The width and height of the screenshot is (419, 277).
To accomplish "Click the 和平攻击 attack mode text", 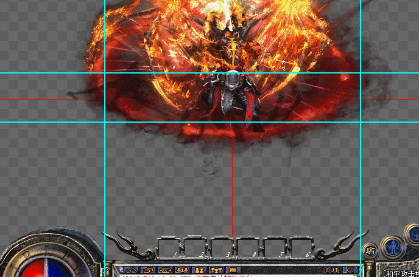I will click(401, 274).
